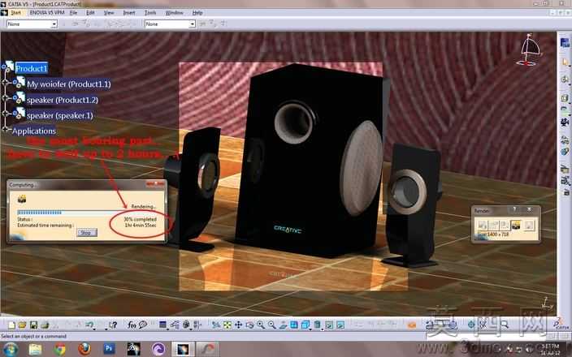Click the Print icon in bottom toolbar
The height and width of the screenshot is (357, 572).
tap(45, 325)
